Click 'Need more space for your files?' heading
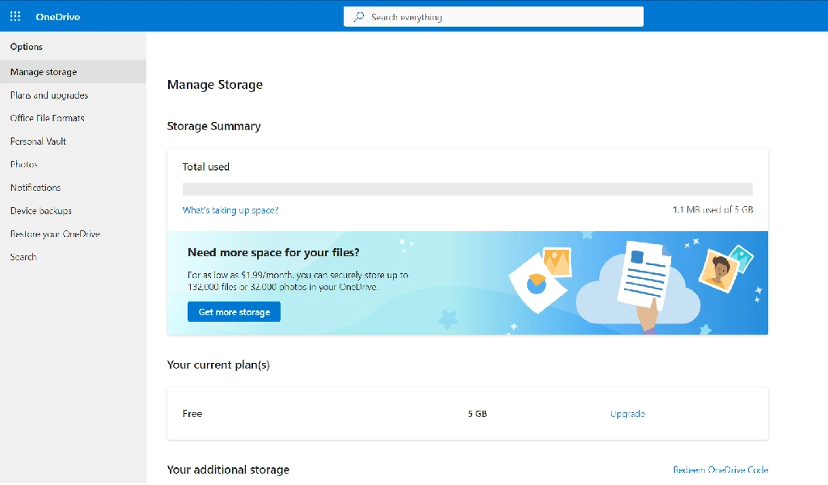828x485 pixels. [x=273, y=252]
